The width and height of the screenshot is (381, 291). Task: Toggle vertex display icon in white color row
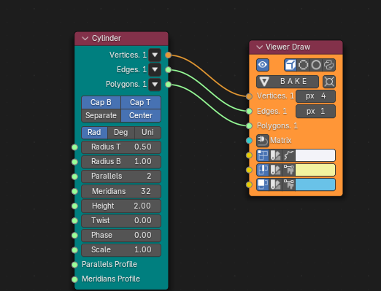263,155
